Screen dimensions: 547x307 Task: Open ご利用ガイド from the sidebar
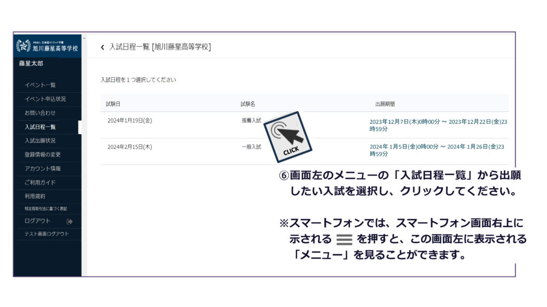click(x=40, y=182)
